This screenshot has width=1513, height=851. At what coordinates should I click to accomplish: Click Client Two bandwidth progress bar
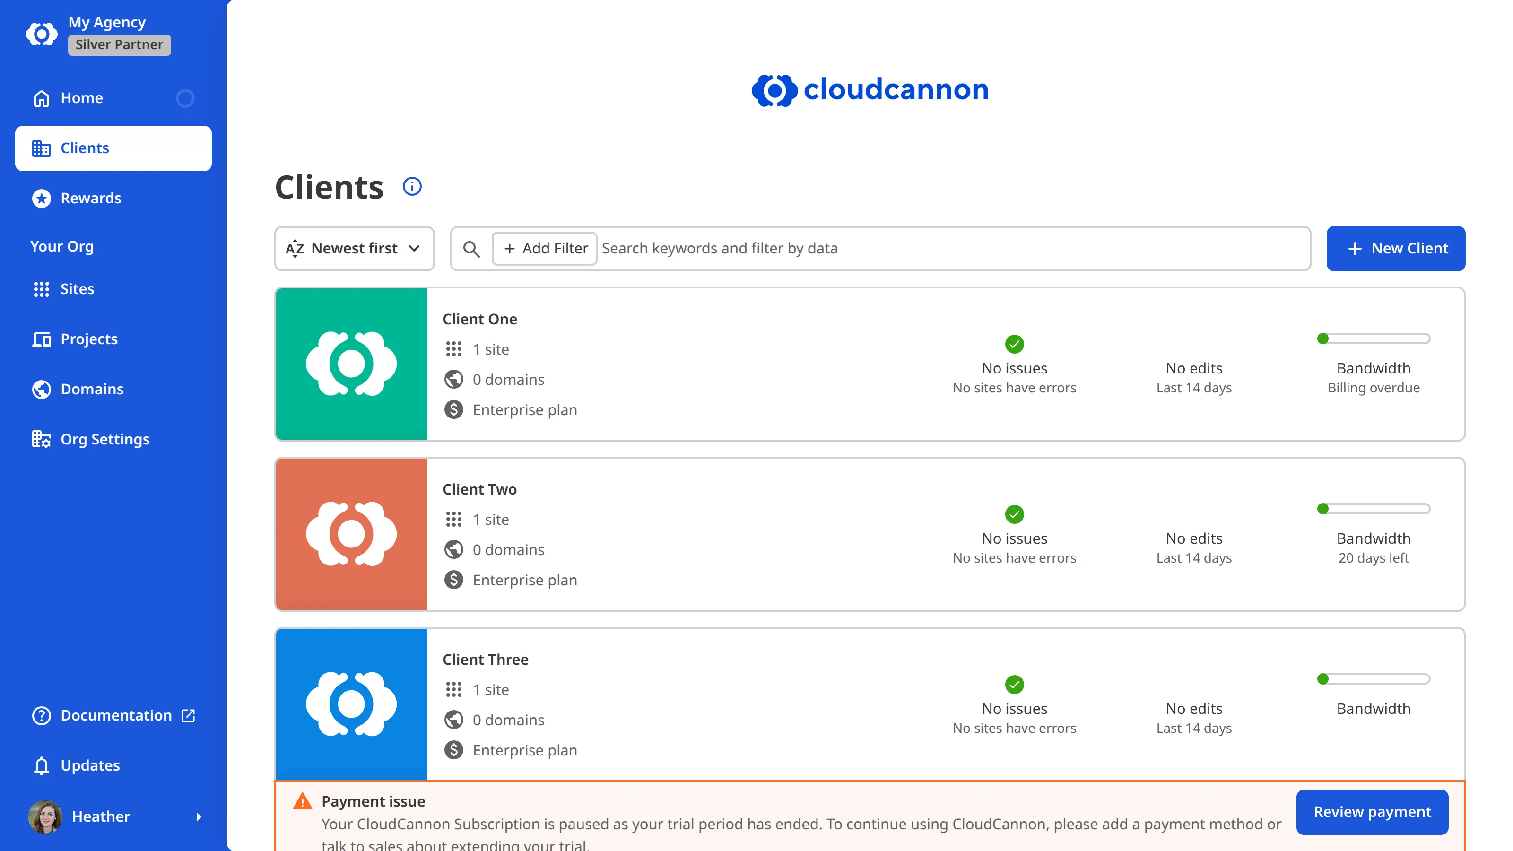tap(1373, 509)
